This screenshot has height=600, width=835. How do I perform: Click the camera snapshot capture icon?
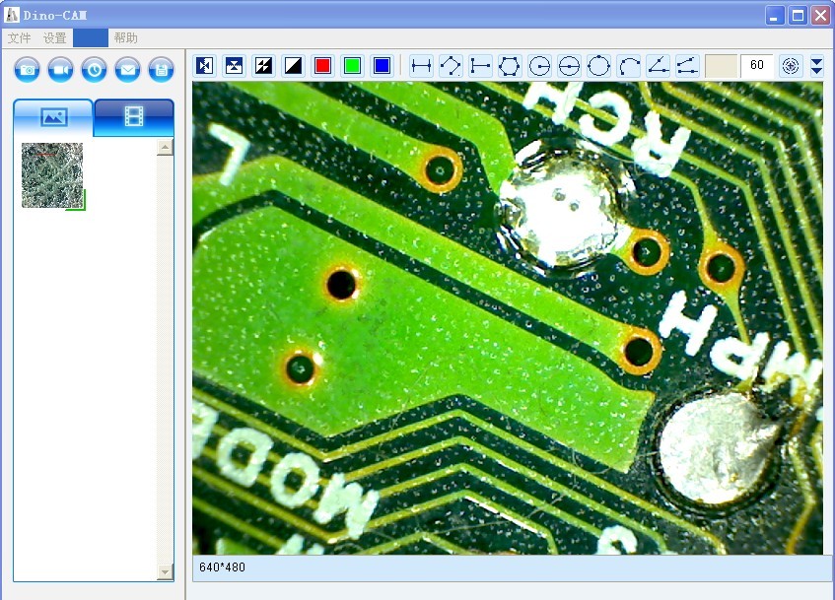coord(28,69)
